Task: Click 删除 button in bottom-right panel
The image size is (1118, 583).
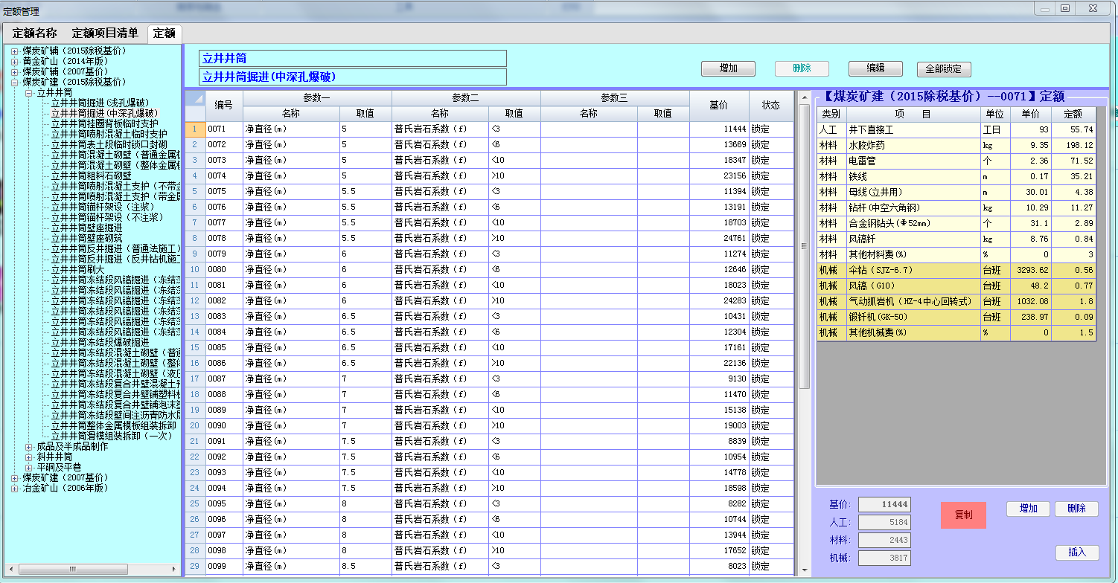Action: 1076,509
